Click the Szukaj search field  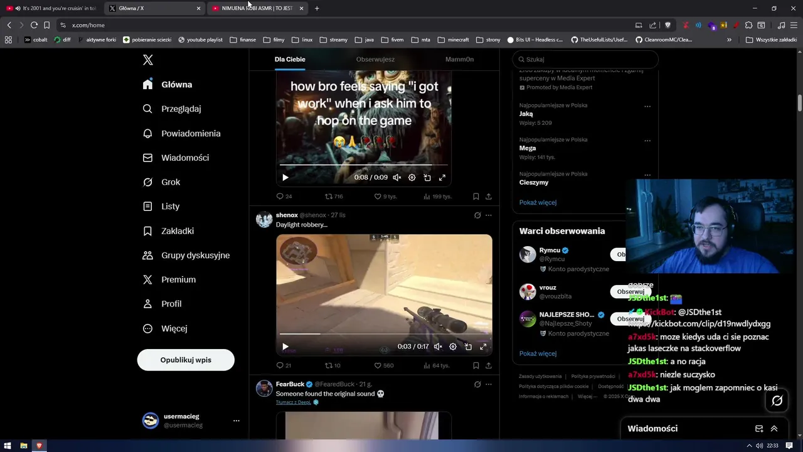585,59
